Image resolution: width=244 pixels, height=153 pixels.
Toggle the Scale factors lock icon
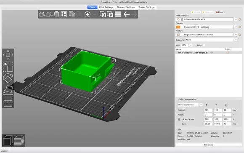coord(179,119)
